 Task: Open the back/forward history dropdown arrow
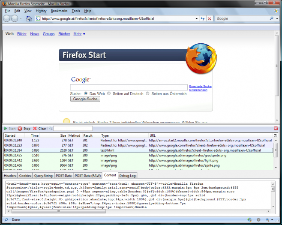coord(21,18)
